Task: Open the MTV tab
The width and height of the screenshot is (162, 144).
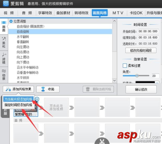Action: 118,13
